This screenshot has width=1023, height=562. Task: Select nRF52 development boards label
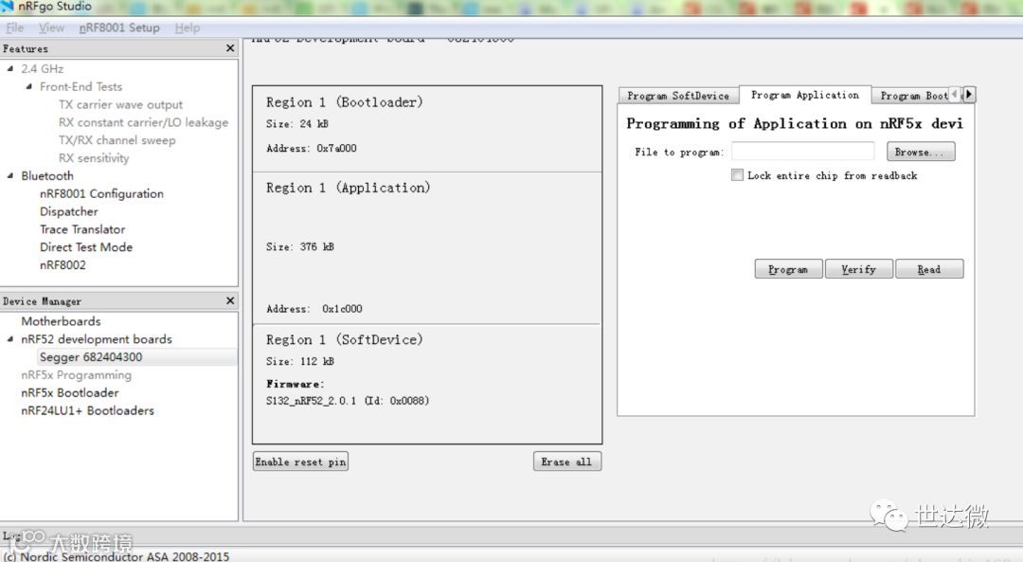tap(97, 338)
